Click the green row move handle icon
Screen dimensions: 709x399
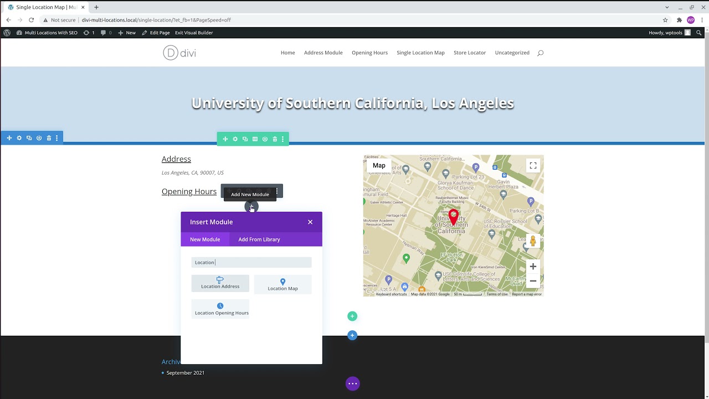[225, 139]
